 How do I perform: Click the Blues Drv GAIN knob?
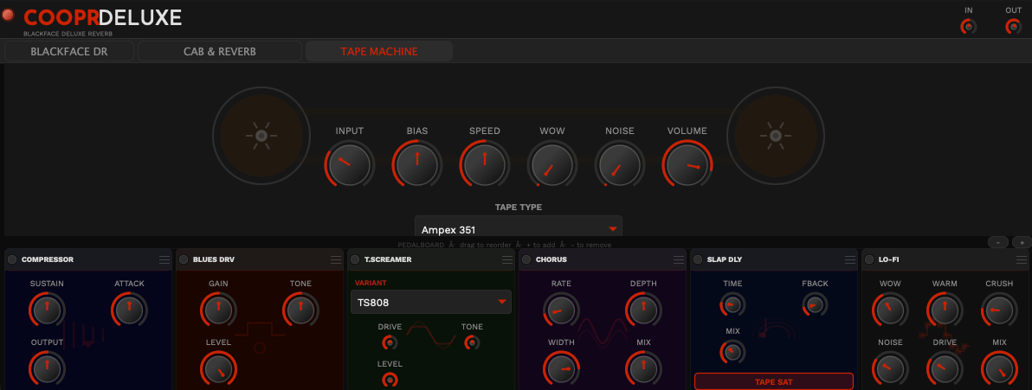218,310
